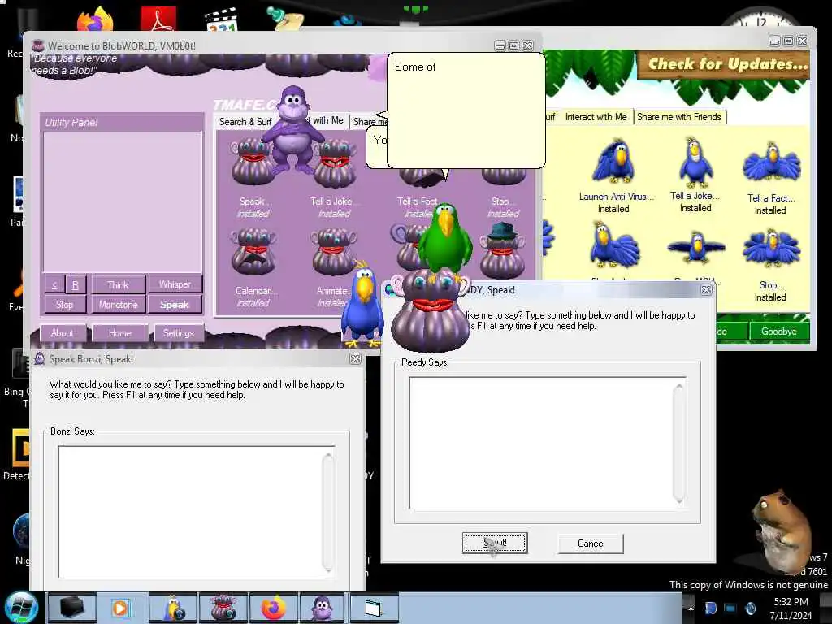
Task: Switch to Interact with Me tab in Peedy window
Action: (x=596, y=117)
